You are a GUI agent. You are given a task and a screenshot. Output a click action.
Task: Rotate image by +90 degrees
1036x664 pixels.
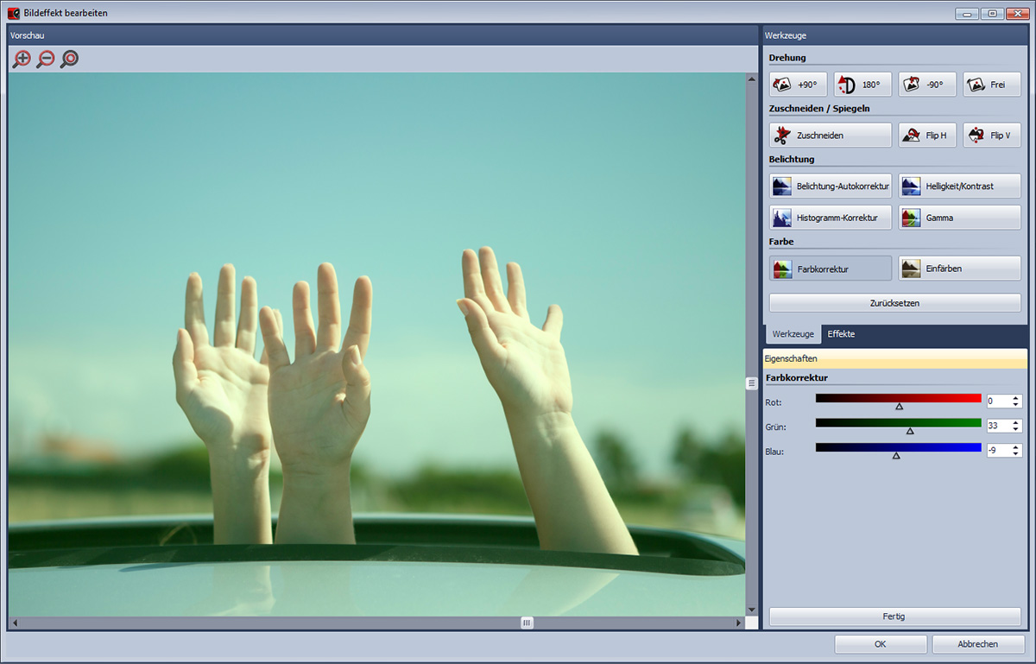[x=798, y=85]
